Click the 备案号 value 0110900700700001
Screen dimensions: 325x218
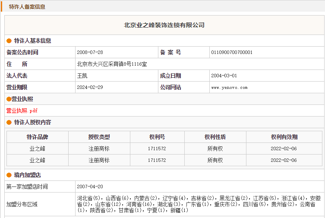[x=232, y=53]
